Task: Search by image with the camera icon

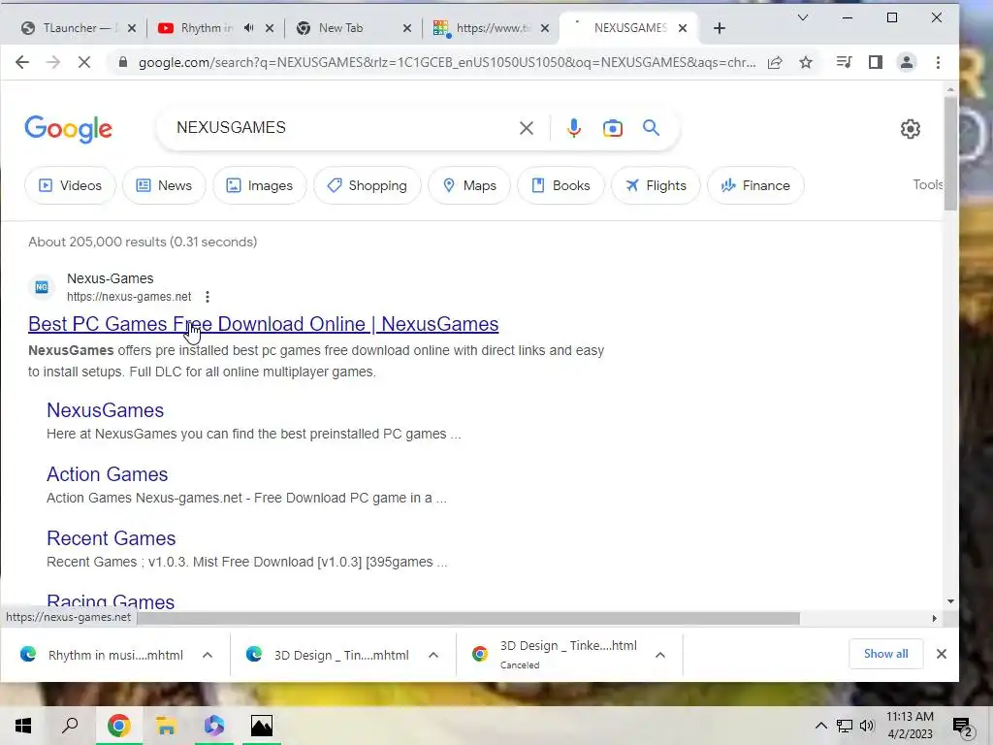Action: pyautogui.click(x=613, y=128)
